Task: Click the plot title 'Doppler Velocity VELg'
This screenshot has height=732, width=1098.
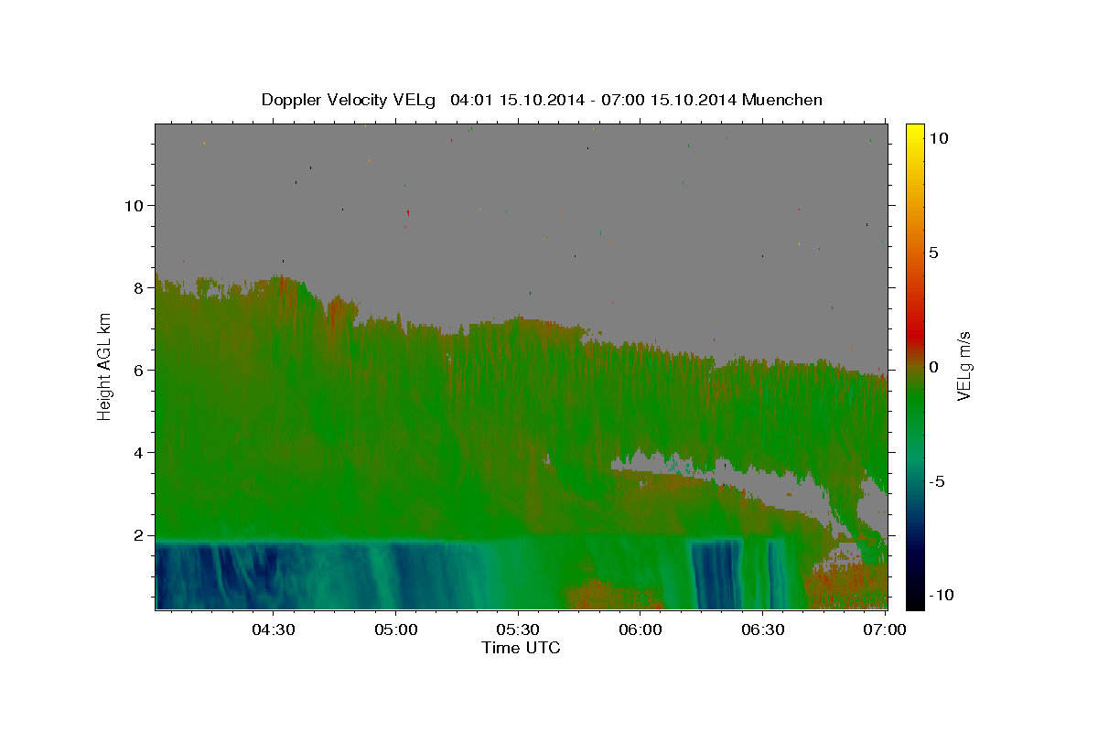Action: point(350,100)
